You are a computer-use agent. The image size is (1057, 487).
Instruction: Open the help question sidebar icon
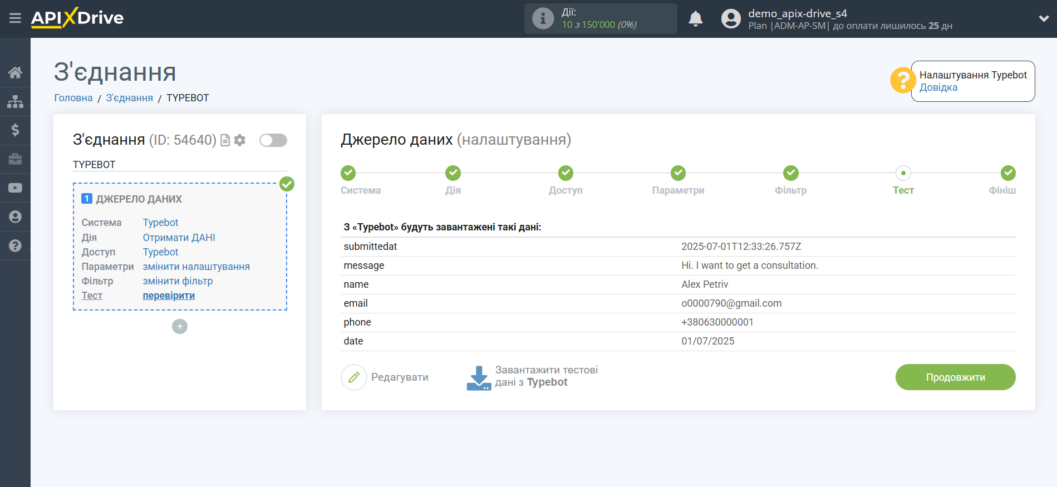click(x=15, y=245)
